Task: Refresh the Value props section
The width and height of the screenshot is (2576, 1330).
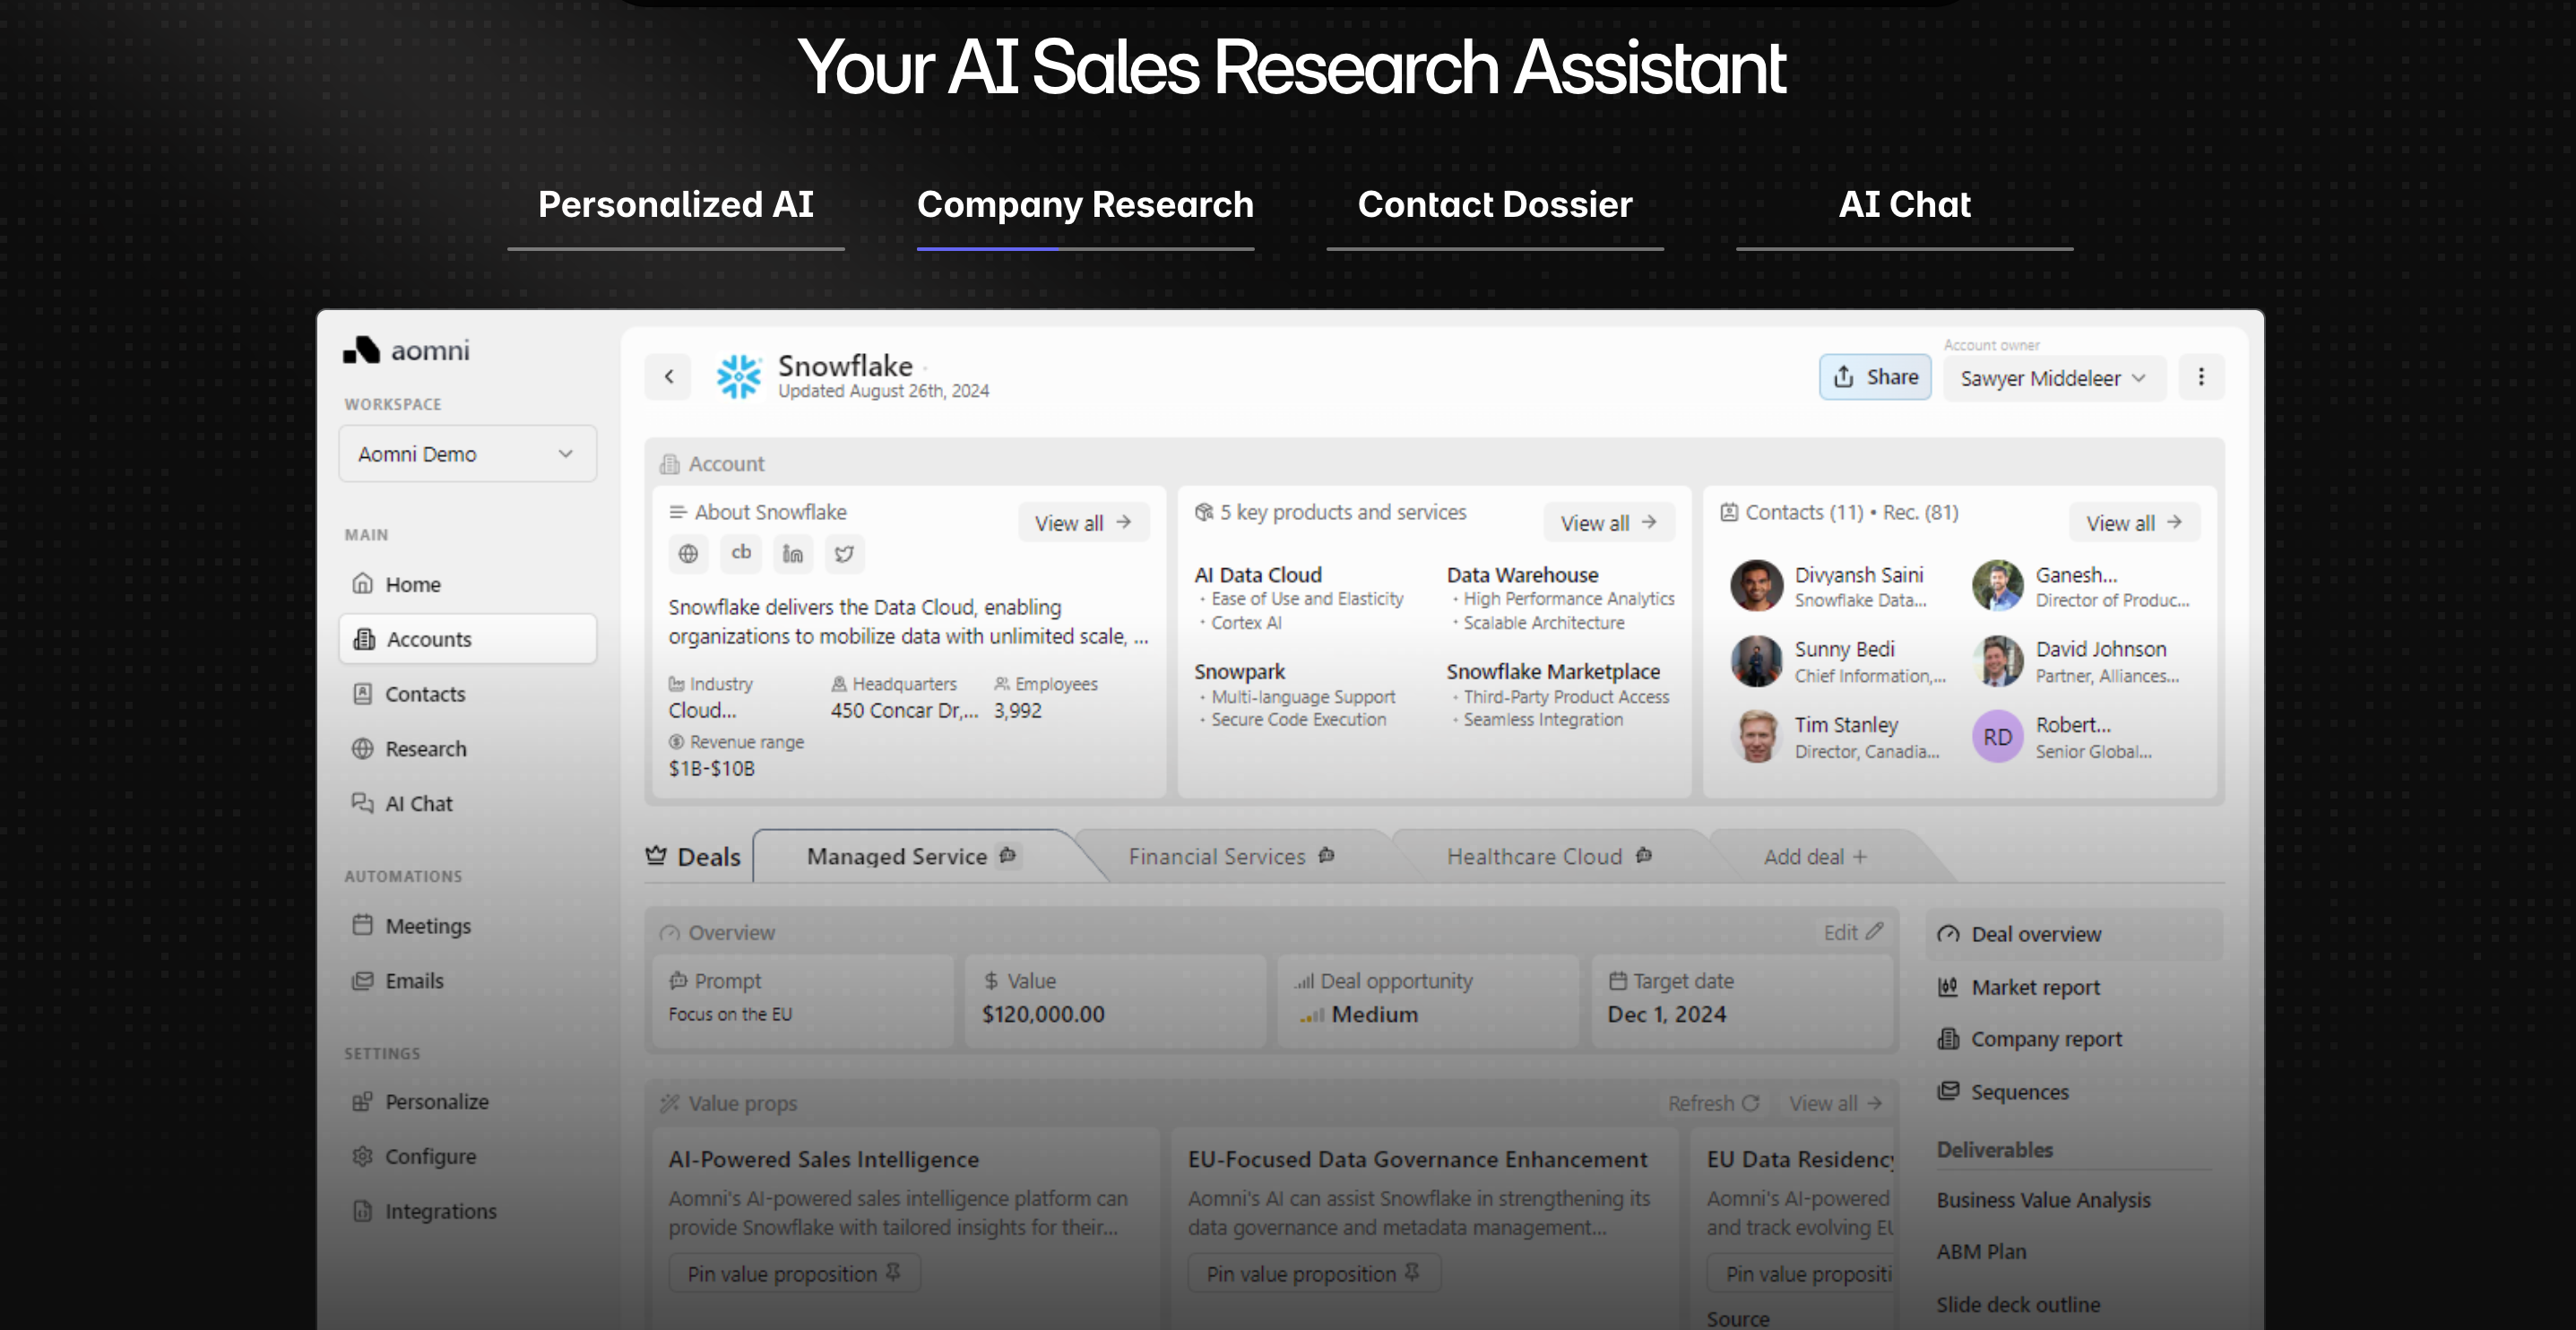Action: click(1712, 1102)
